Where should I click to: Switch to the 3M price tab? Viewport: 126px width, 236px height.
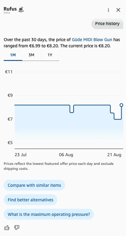coord(31,55)
